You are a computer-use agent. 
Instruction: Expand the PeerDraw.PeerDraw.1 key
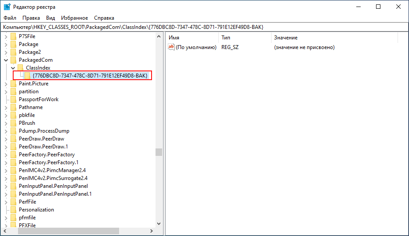[x=6, y=147]
